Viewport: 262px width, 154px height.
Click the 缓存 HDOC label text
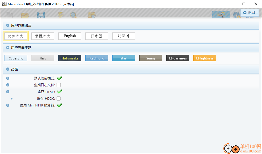46,98
